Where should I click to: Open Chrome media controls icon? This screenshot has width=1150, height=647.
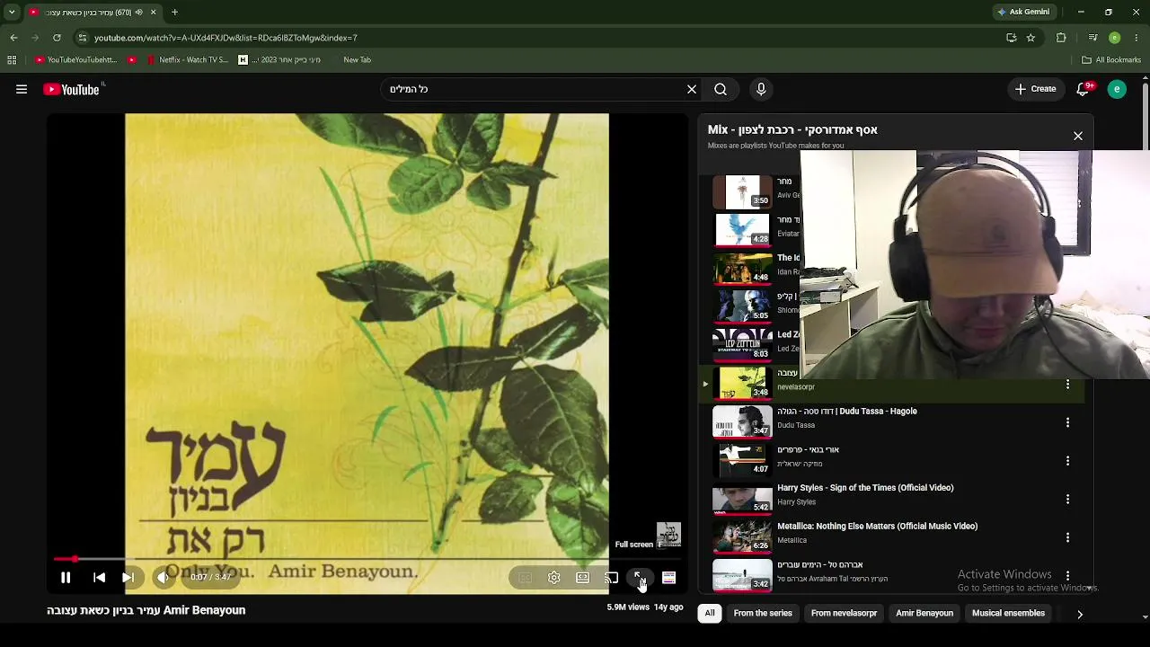pos(1092,38)
